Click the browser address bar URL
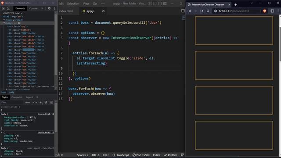 pyautogui.click(x=234, y=11)
